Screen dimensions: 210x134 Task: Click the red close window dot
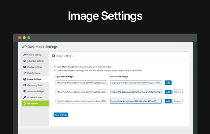click(20, 38)
